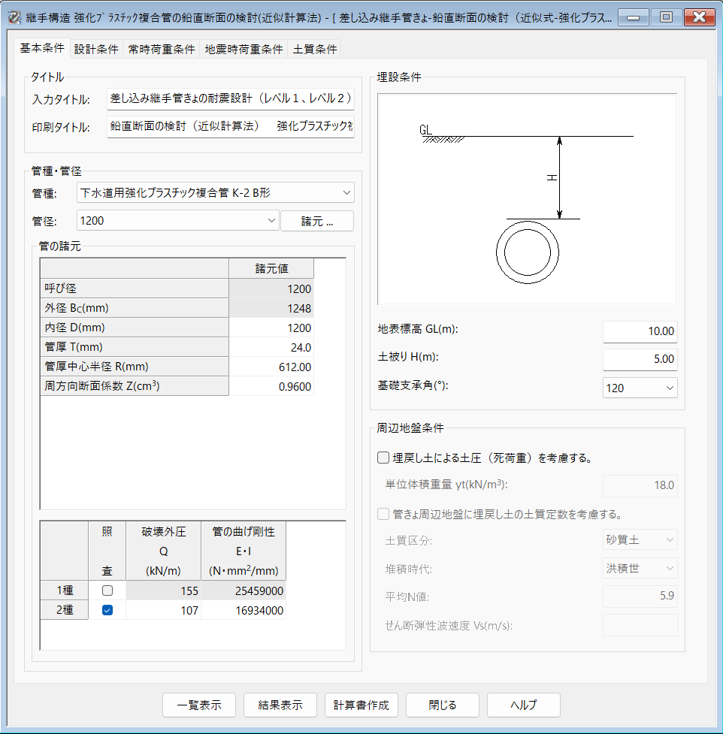The image size is (723, 734).
Task: Click the 計算書作成 button
Action: pyautogui.click(x=361, y=705)
